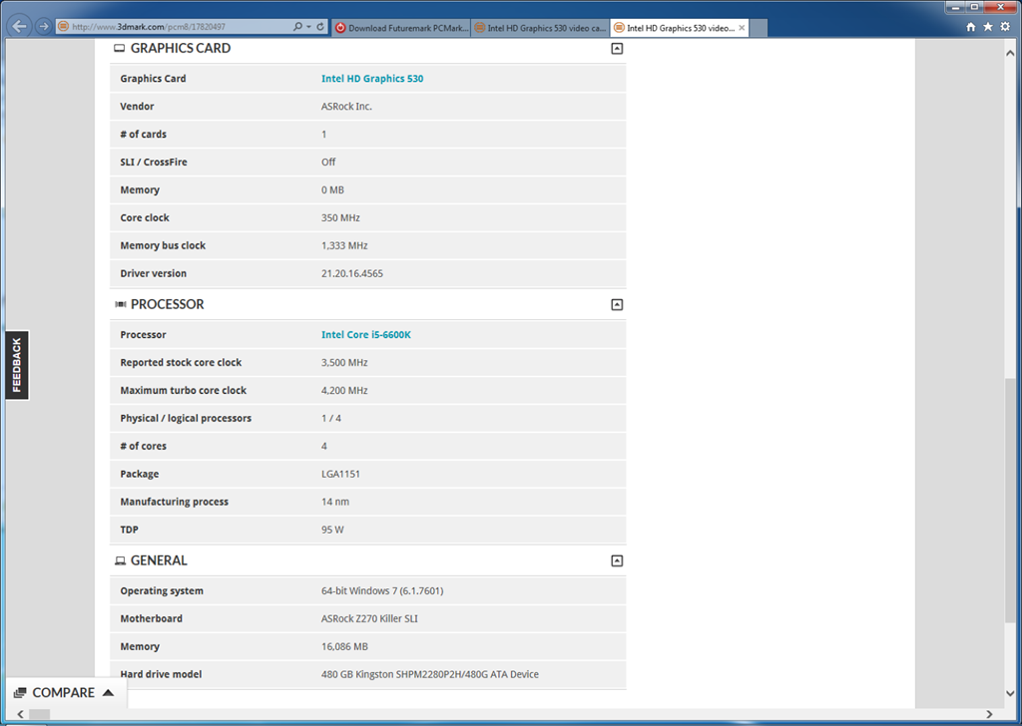Click the Processor chip icon
Image resolution: width=1022 pixels, height=726 pixels.
tap(120, 305)
